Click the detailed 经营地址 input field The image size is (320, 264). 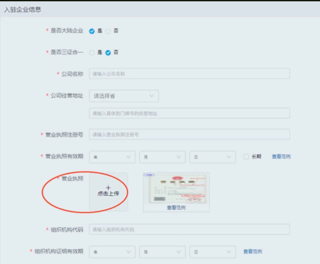point(189,113)
